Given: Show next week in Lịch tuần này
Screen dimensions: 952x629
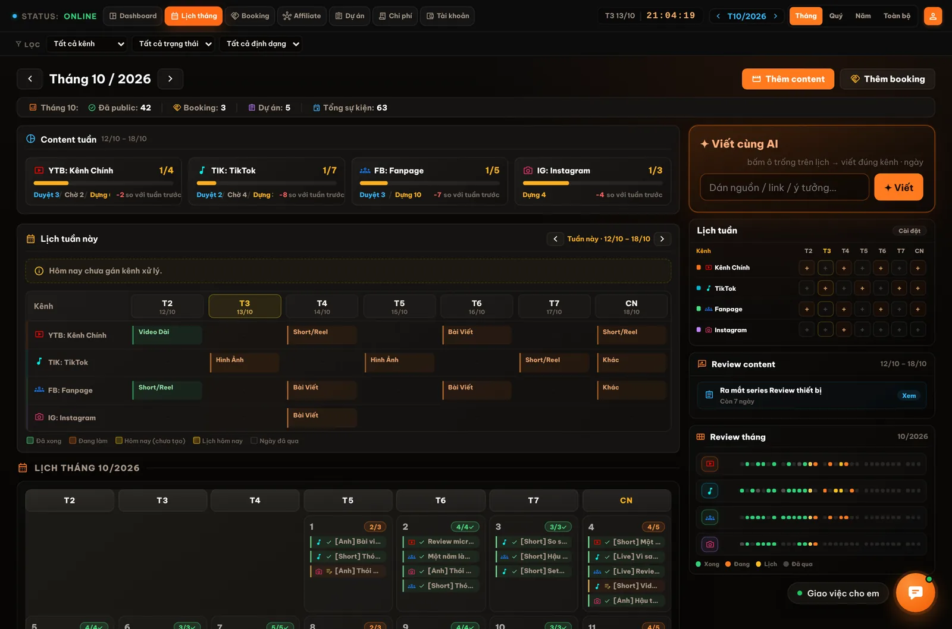Looking at the screenshot, I should coord(662,239).
